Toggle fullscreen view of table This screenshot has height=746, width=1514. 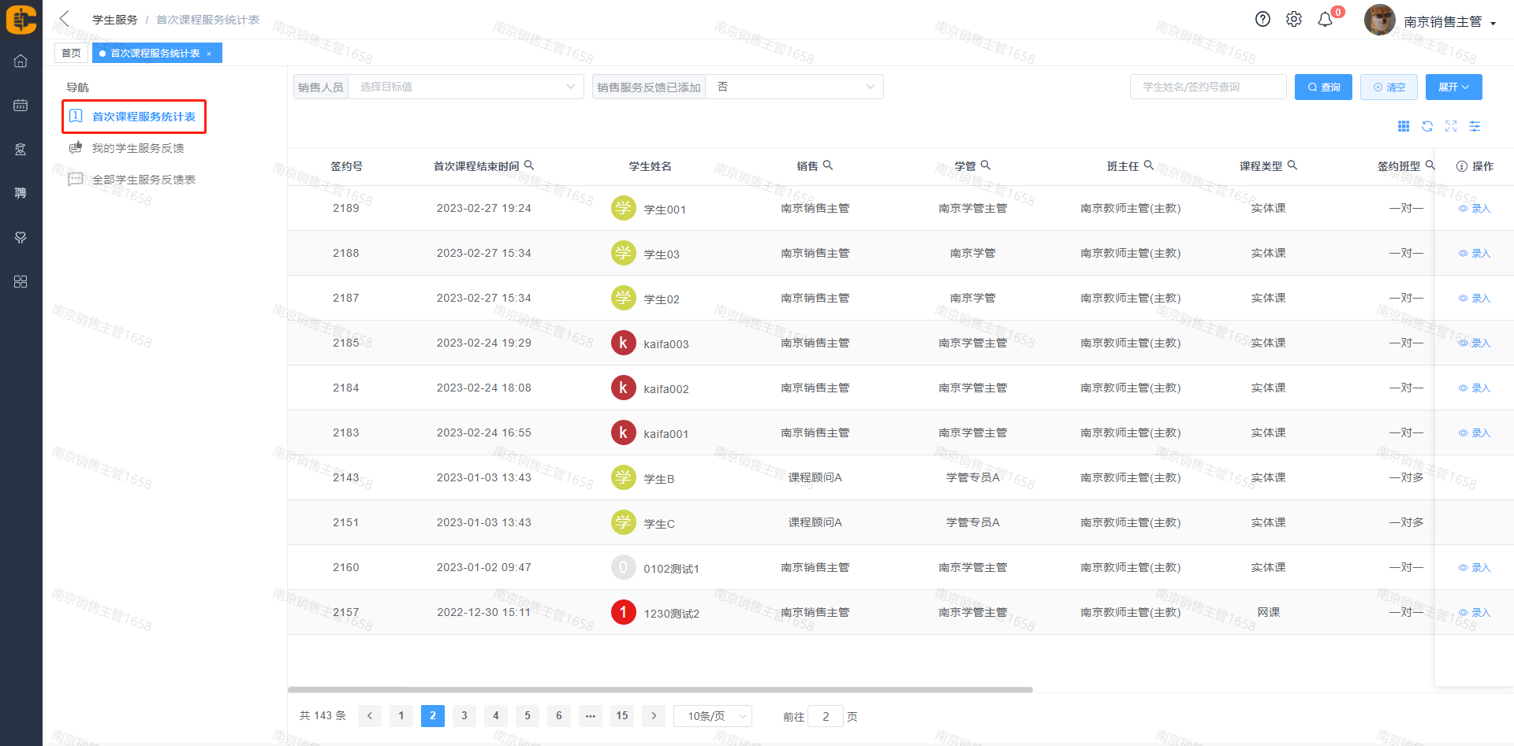coord(1451,126)
